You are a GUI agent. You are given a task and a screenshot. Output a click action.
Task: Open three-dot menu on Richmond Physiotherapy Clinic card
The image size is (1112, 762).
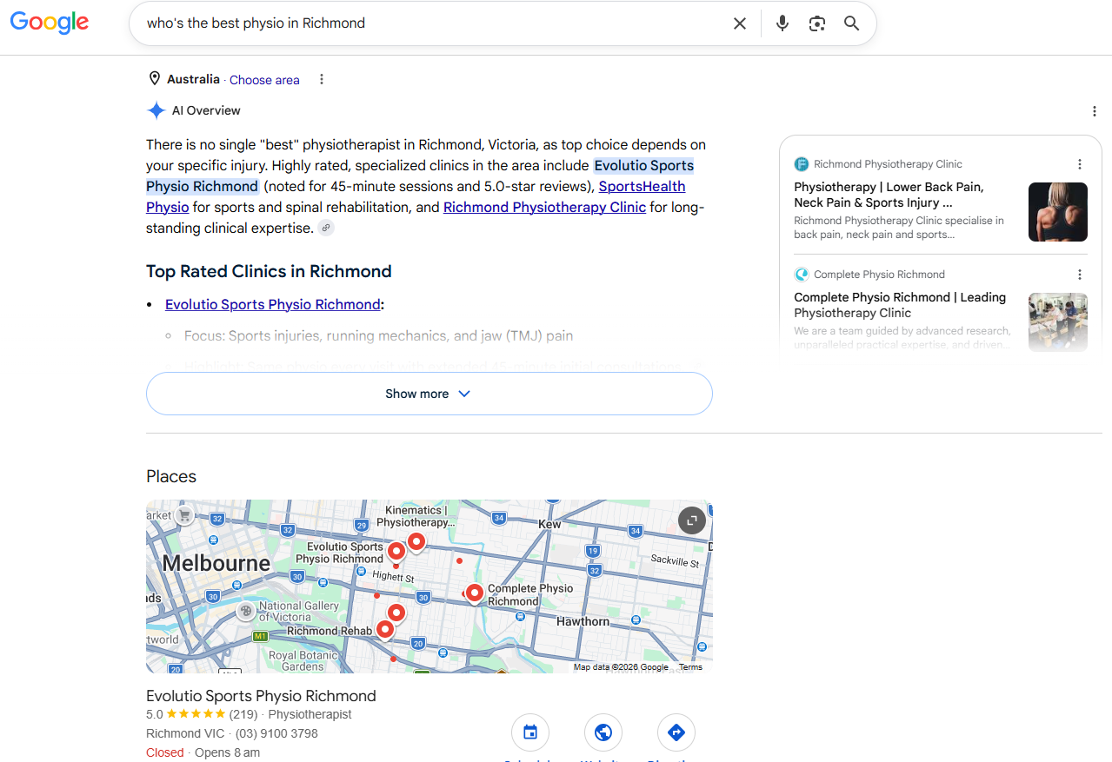point(1080,164)
